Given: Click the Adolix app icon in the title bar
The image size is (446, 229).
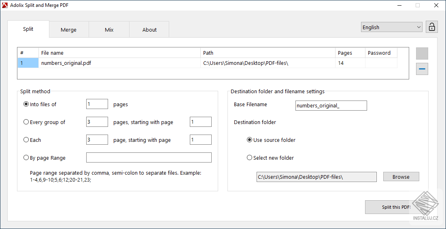Looking at the screenshot, I should 5,5.
